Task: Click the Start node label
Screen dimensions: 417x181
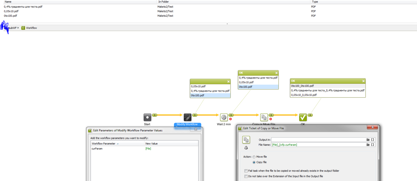Action: pyautogui.click(x=147, y=124)
